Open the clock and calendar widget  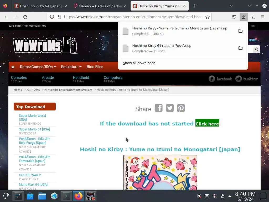click(245, 196)
